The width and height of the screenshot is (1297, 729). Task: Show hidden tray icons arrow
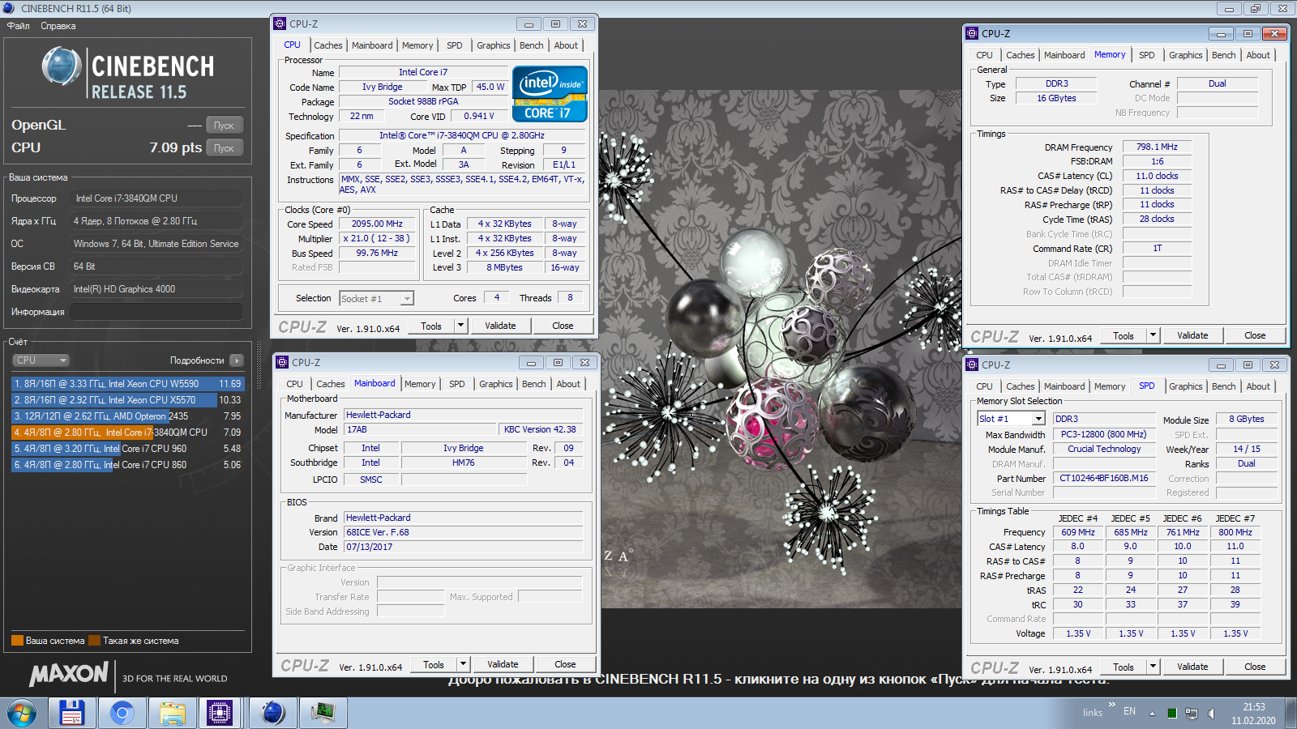coord(1153,714)
